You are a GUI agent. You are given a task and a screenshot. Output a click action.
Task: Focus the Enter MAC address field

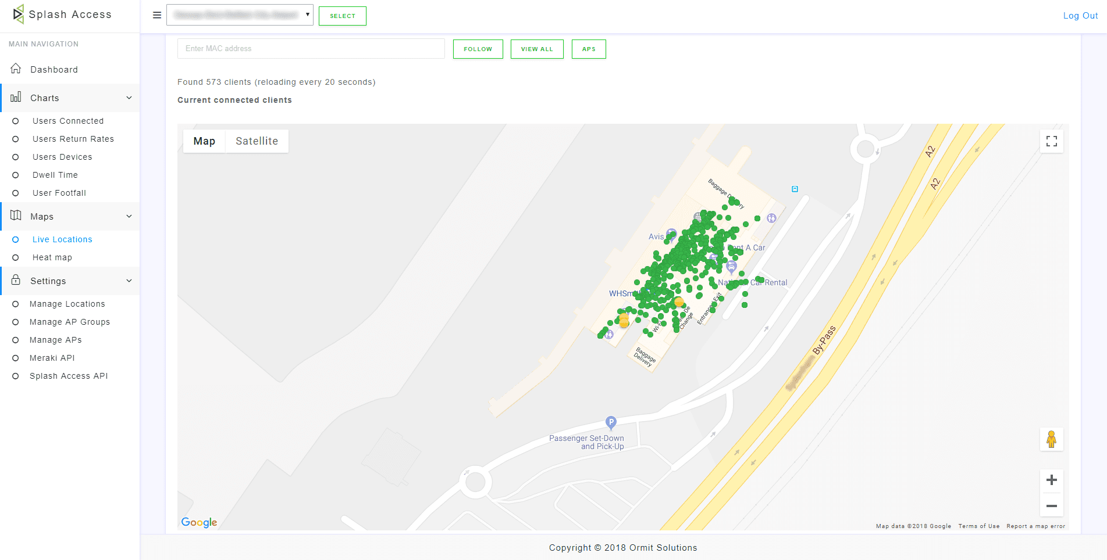point(311,49)
